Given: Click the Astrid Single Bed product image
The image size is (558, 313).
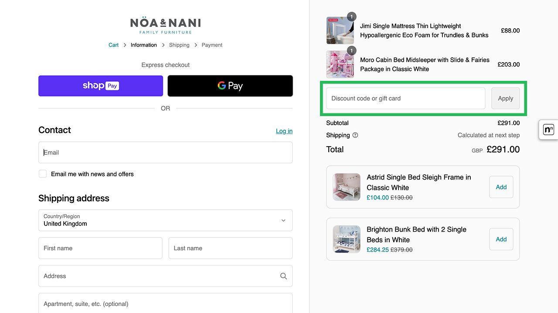Looking at the screenshot, I should [x=347, y=187].
